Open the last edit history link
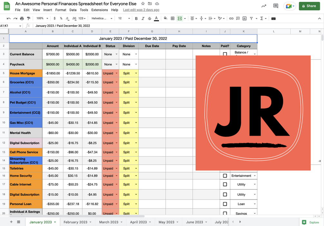The image size is (324, 226). 141,10
